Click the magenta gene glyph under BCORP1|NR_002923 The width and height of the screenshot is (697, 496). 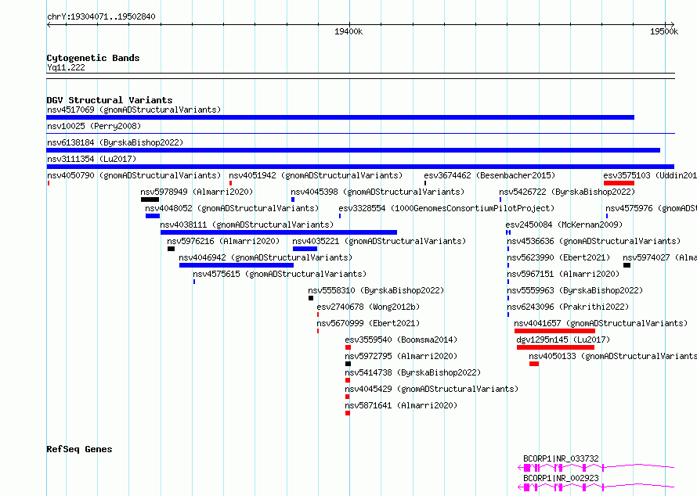pyautogui.click(x=596, y=487)
